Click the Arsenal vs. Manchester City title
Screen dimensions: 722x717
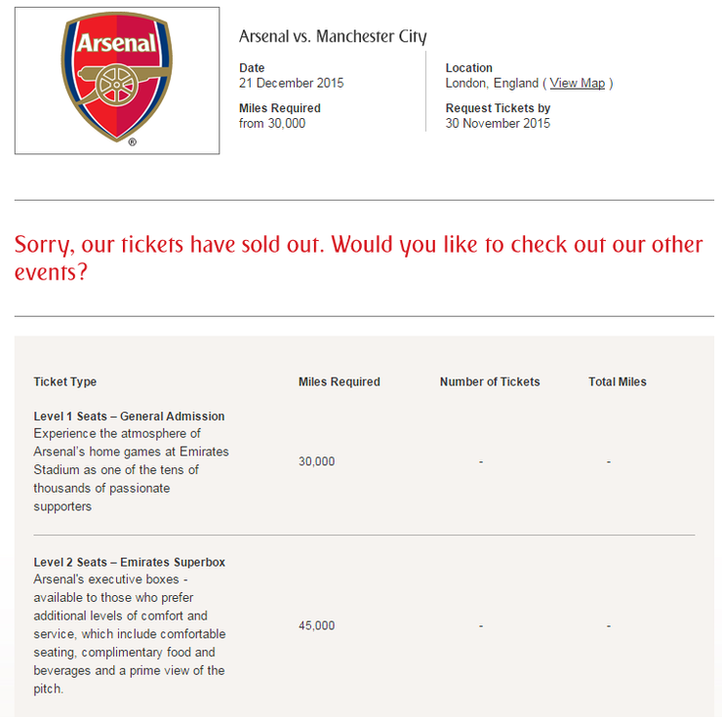(333, 36)
